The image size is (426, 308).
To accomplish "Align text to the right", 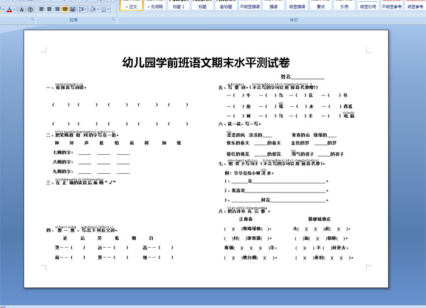I will (x=57, y=9).
